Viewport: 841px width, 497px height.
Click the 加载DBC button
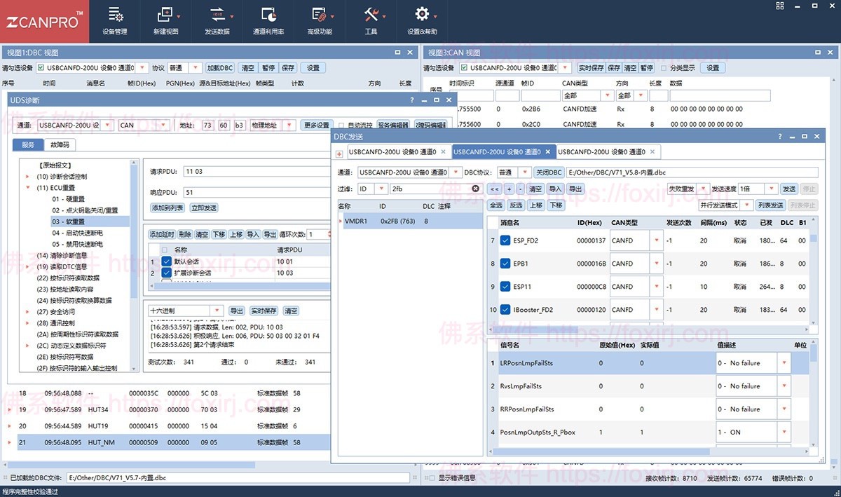click(x=220, y=68)
